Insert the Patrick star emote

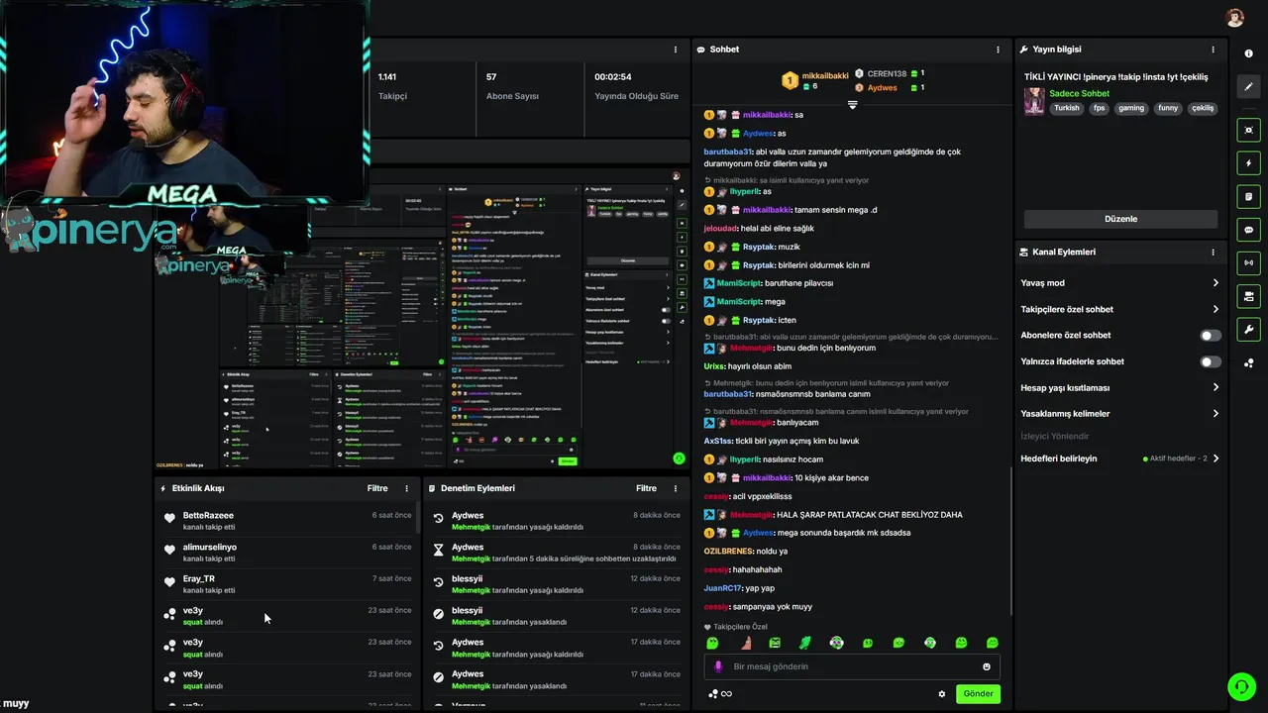[745, 643]
